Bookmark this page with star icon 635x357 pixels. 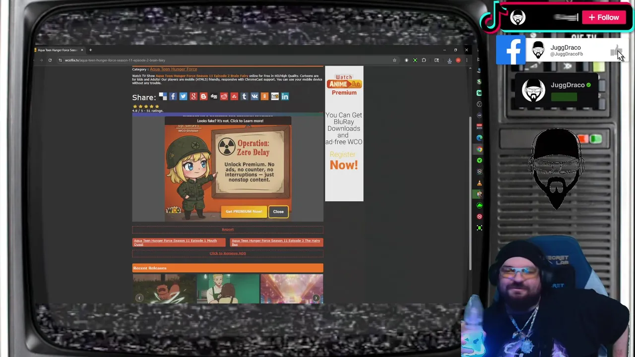[394, 60]
